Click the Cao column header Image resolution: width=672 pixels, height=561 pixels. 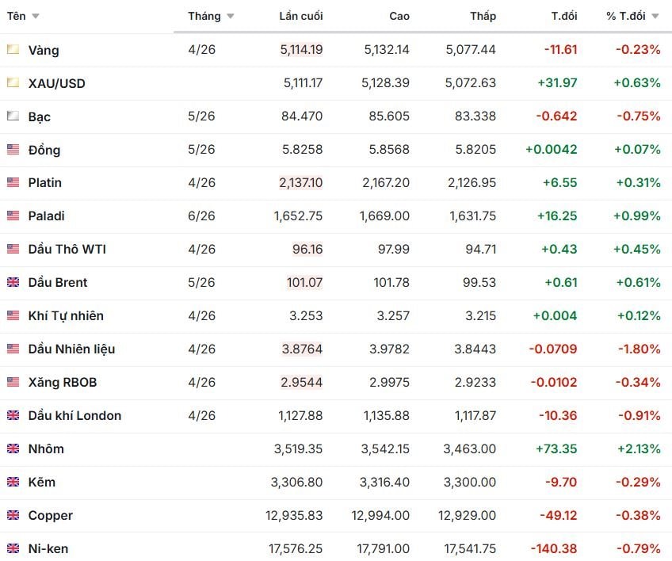pos(399,17)
